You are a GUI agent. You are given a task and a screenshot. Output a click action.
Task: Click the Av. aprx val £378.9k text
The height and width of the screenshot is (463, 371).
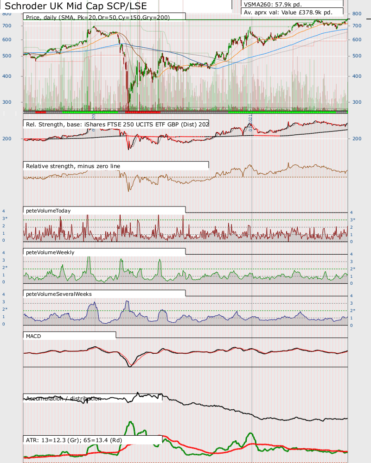pyautogui.click(x=288, y=13)
